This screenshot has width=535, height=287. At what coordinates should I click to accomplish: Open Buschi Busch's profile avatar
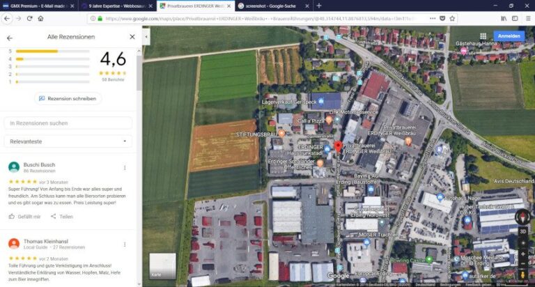[x=14, y=167]
